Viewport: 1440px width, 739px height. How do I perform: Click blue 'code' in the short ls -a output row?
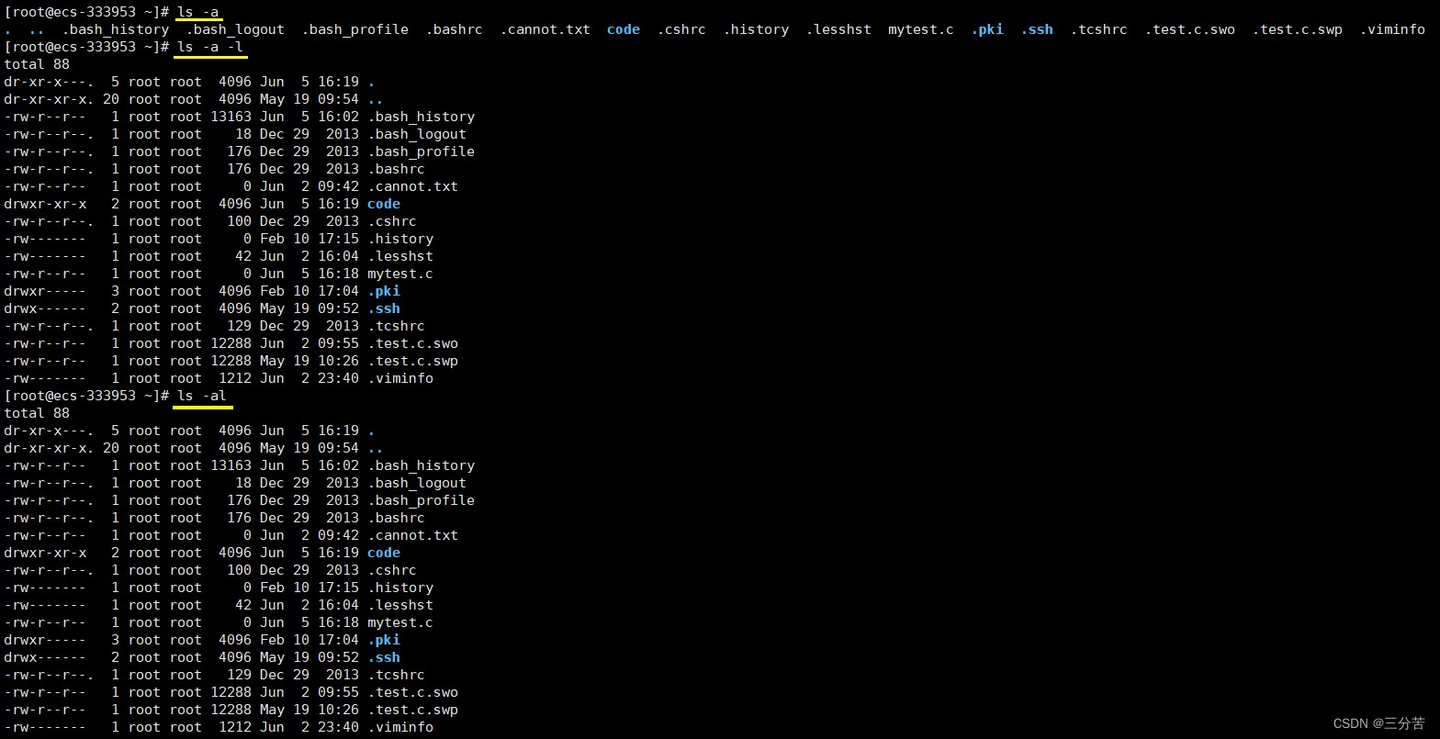point(624,29)
